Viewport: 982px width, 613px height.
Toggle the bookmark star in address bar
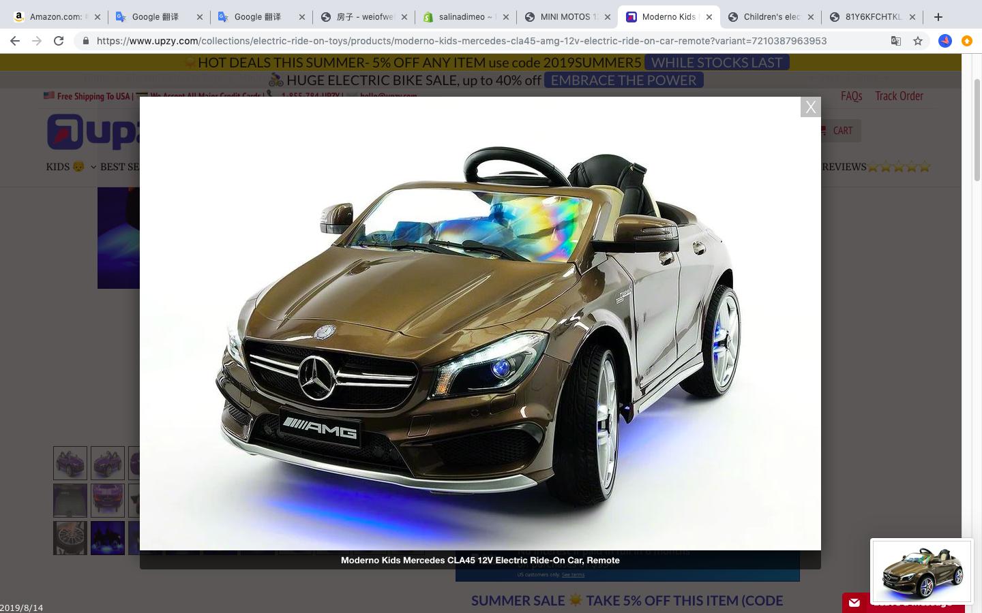click(918, 41)
